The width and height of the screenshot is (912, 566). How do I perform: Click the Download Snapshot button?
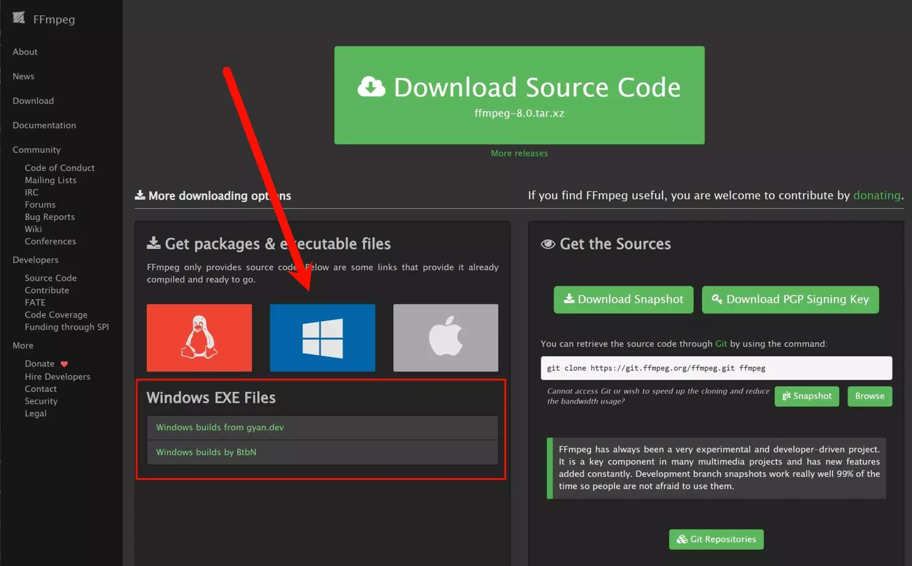click(x=623, y=299)
